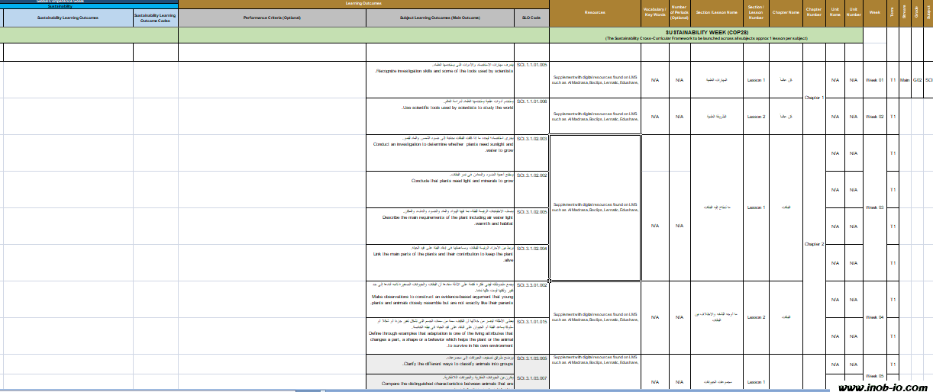Screen dimensions: 933x392
Task: Select the Vocabulary / Key Words header cell
Action: [654, 13]
